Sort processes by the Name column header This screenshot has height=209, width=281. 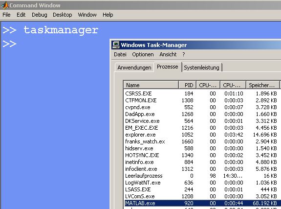point(151,85)
